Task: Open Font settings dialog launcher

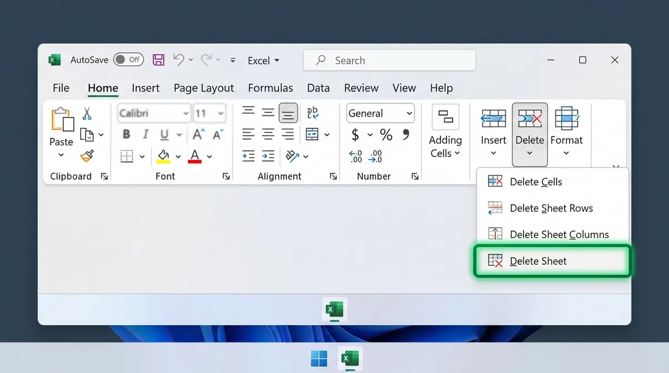Action: [226, 177]
